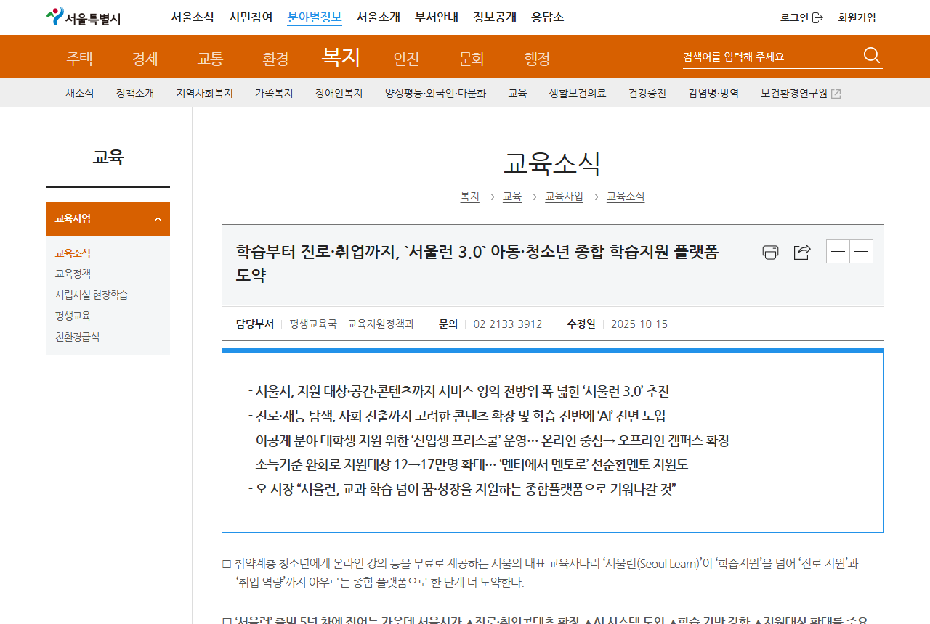Go to 시립시설 현장학습 in the sidebar
Image resolution: width=930 pixels, height=624 pixels.
coord(92,295)
